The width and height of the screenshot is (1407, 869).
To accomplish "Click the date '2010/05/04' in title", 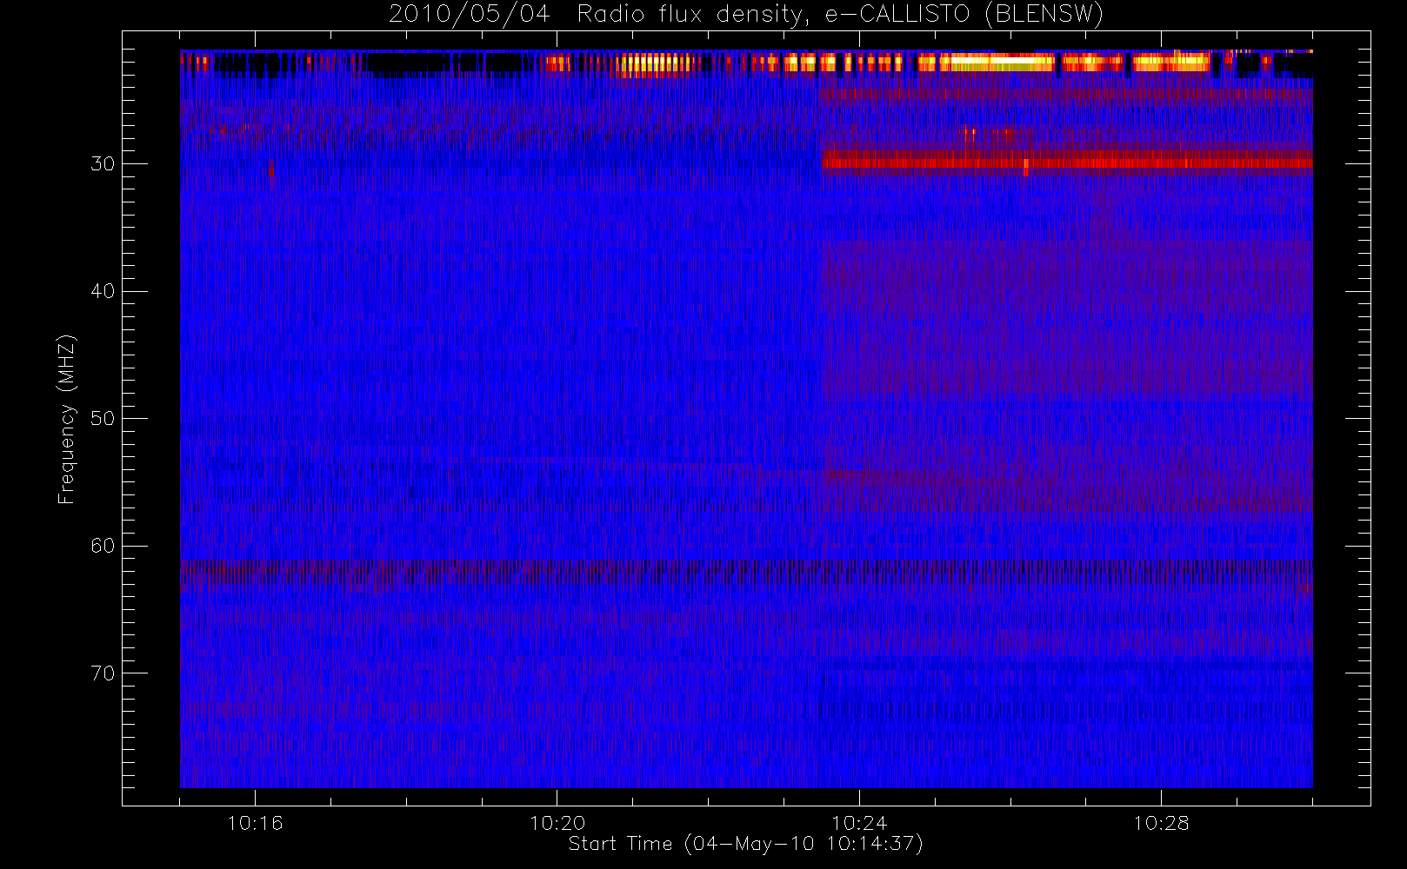I will point(470,15).
